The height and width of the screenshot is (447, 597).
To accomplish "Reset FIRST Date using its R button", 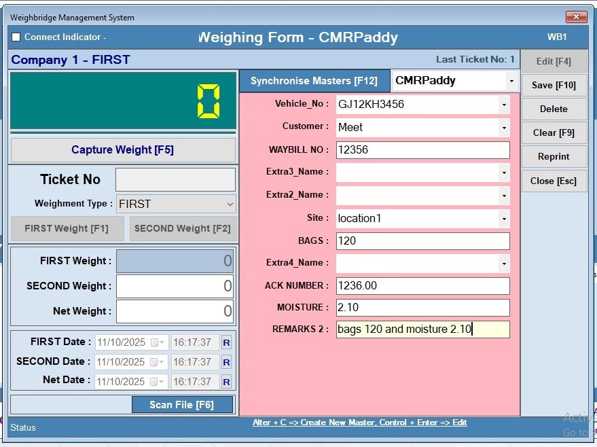I will coord(226,342).
